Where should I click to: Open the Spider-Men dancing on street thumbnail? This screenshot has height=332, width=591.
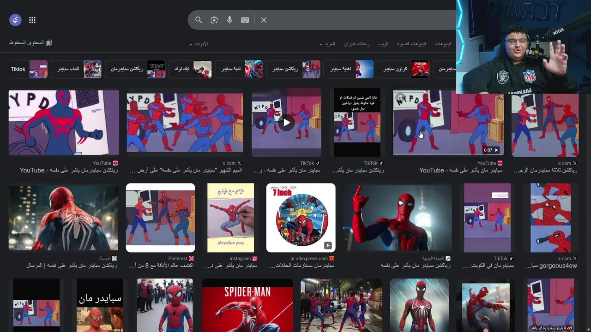341,305
